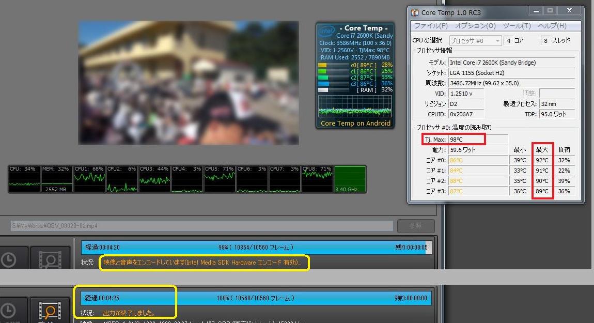Viewport: 594px width, 323px height.
Task: Click the clock icon beside the 100% progress bar
Action: click(8, 311)
